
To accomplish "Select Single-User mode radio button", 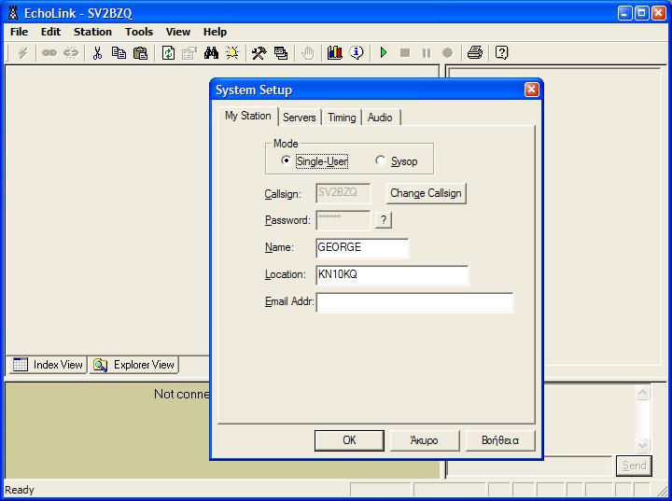I will click(286, 160).
